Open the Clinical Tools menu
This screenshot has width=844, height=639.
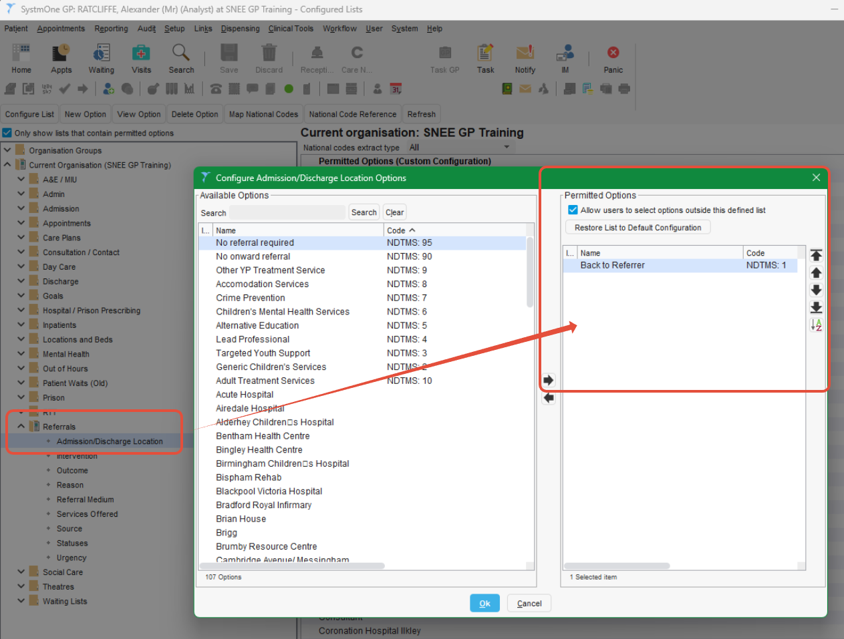coord(291,29)
